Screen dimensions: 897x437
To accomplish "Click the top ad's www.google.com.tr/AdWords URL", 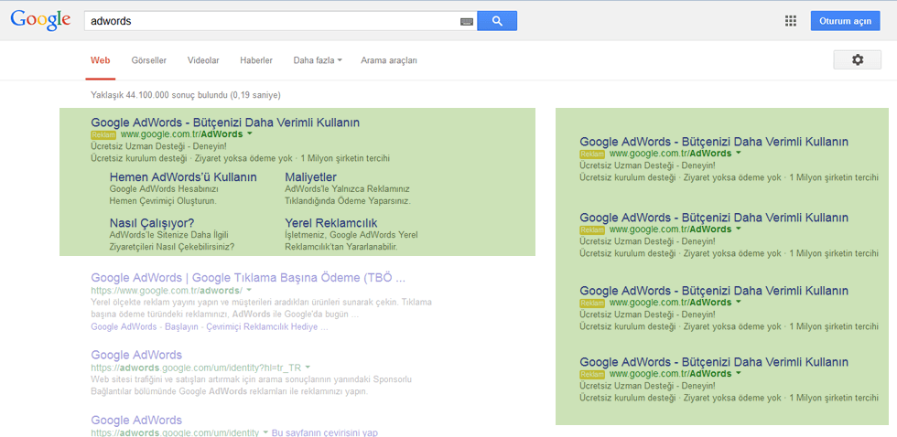I will (182, 134).
